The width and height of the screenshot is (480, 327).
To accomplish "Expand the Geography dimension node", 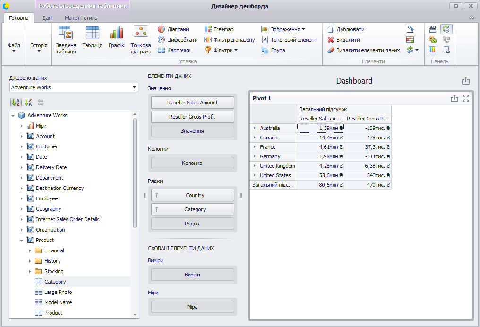I will click(x=21, y=209).
